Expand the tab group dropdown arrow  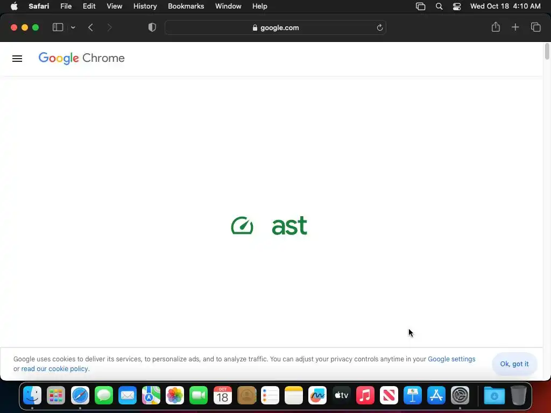[x=73, y=27]
